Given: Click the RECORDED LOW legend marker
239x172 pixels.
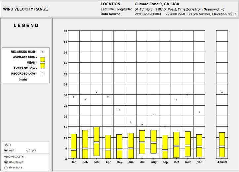Looking at the screenshot, I should point(42,74).
